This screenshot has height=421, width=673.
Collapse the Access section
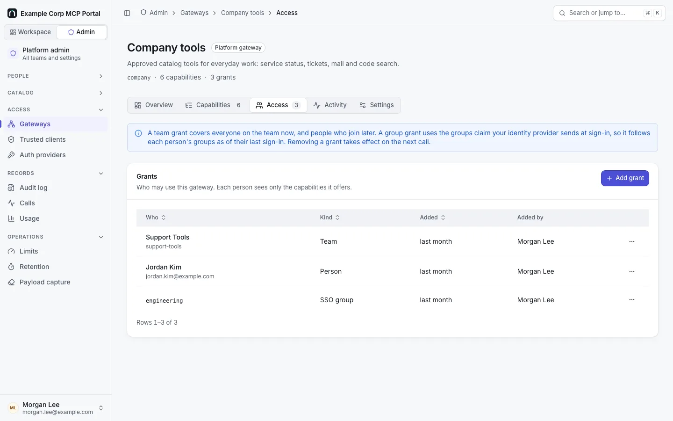coord(56,110)
